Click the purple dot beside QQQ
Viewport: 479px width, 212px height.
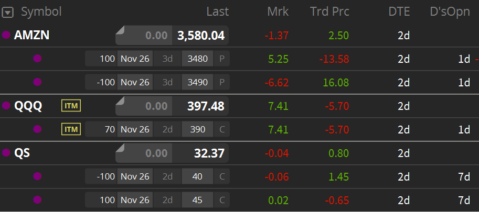(6, 106)
